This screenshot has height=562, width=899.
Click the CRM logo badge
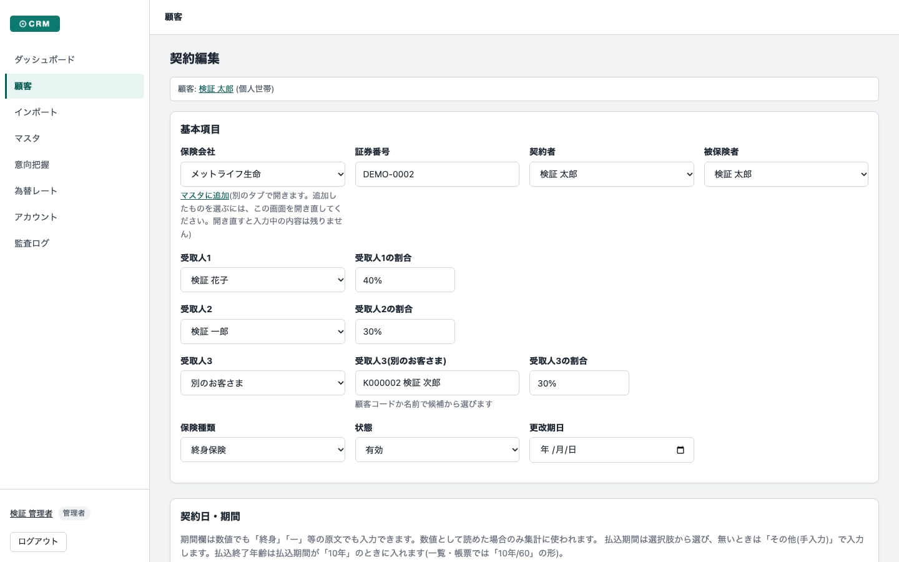(x=35, y=24)
